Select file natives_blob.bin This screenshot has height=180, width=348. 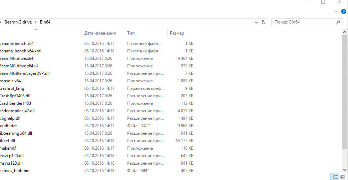[15, 171]
